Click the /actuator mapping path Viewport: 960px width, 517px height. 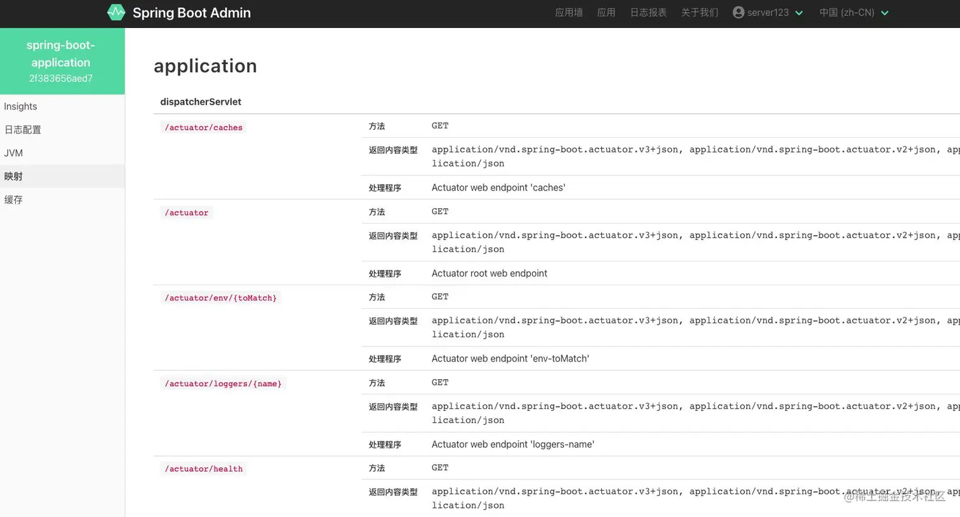pyautogui.click(x=186, y=212)
